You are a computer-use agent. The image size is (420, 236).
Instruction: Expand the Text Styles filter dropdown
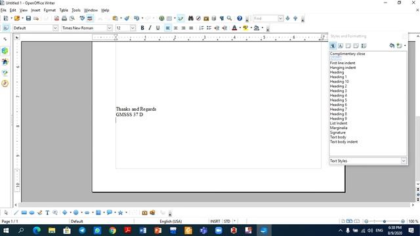404,161
